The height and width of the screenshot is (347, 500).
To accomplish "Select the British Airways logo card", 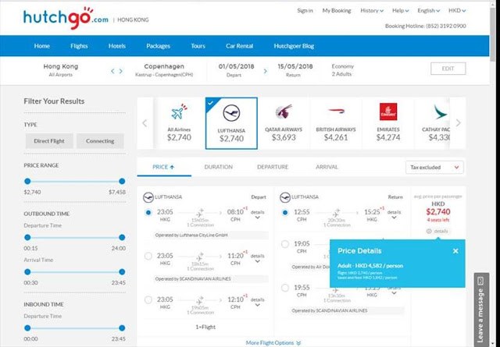I will pos(336,123).
